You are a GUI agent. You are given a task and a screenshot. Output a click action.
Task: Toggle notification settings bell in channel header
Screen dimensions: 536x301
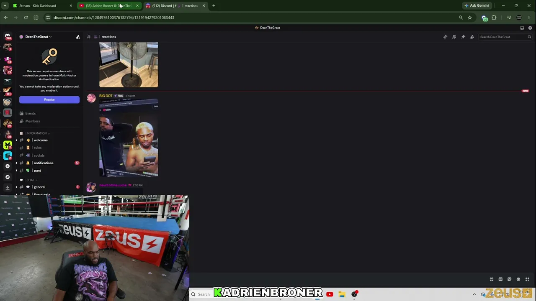pyautogui.click(x=454, y=37)
